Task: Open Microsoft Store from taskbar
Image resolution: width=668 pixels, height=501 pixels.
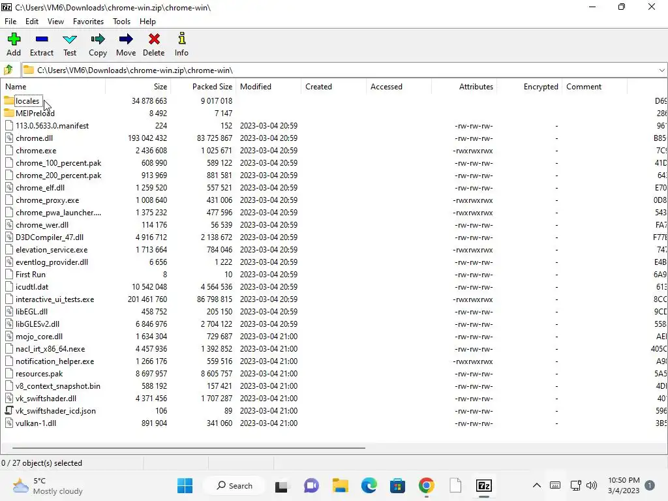Action: tap(397, 485)
